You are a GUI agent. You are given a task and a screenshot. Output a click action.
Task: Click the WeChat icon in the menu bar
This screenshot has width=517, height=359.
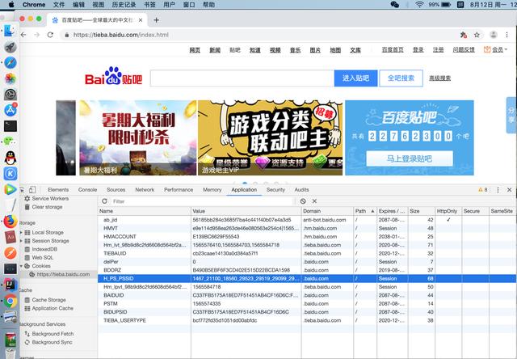pyautogui.click(x=395, y=5)
